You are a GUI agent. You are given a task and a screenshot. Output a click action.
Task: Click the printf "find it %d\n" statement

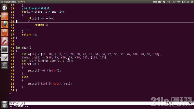tap(50, 84)
